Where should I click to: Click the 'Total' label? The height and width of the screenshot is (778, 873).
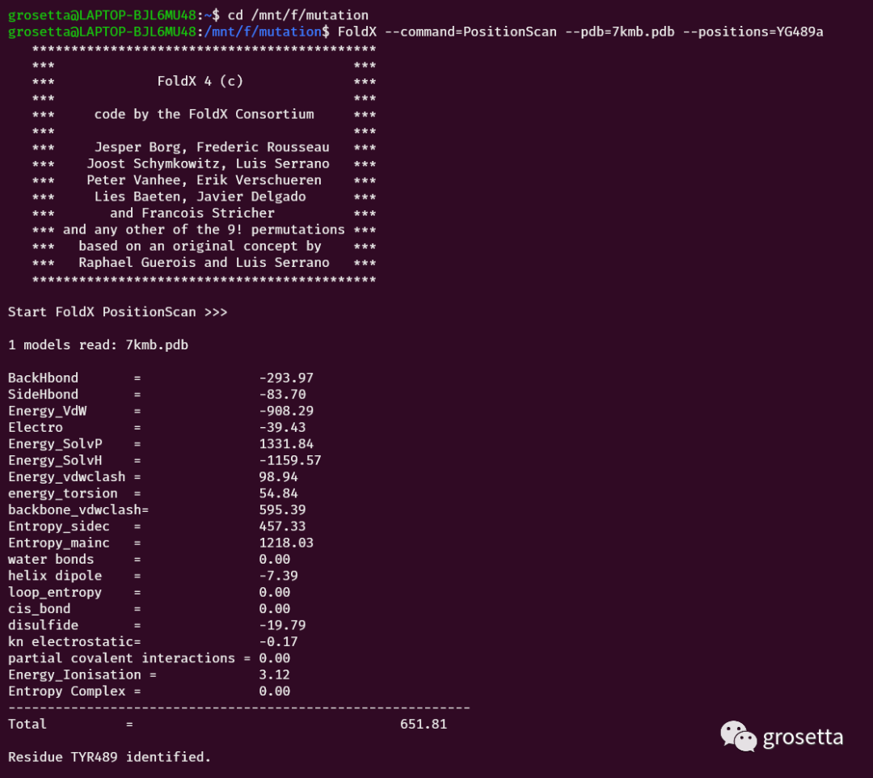(x=27, y=725)
